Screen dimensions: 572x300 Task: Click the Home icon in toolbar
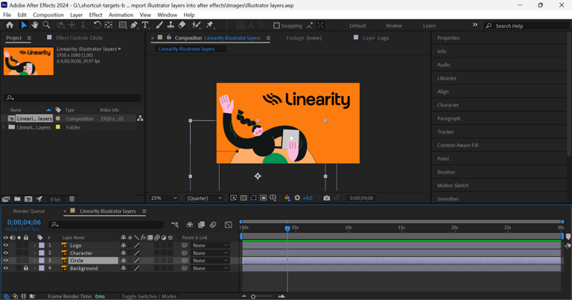(x=10, y=25)
